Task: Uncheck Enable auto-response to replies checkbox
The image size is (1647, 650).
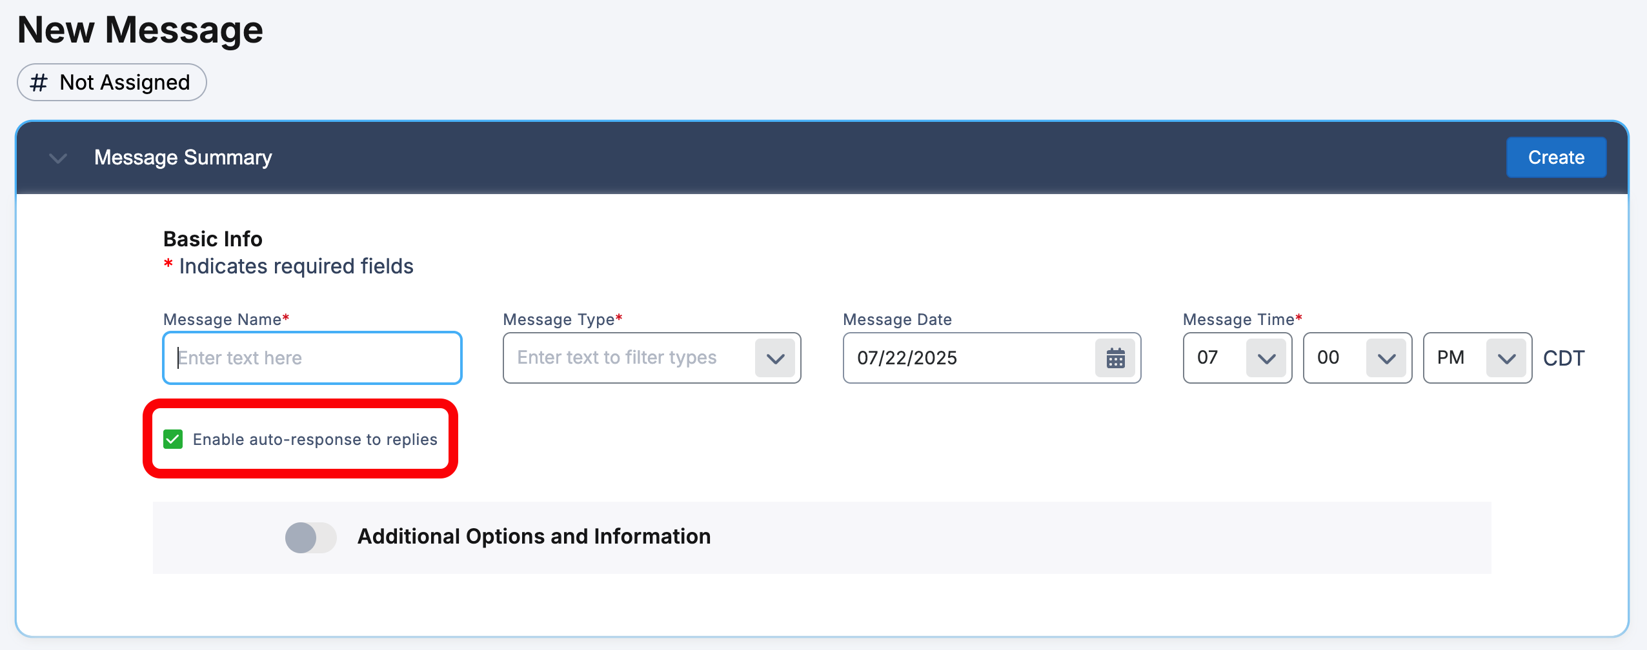Action: pyautogui.click(x=173, y=439)
